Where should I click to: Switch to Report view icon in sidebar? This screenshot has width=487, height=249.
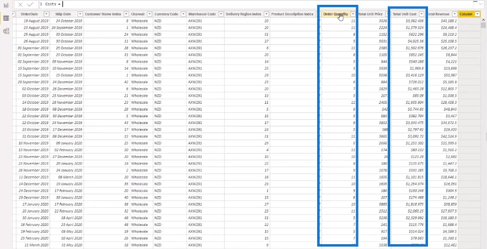point(6,5)
